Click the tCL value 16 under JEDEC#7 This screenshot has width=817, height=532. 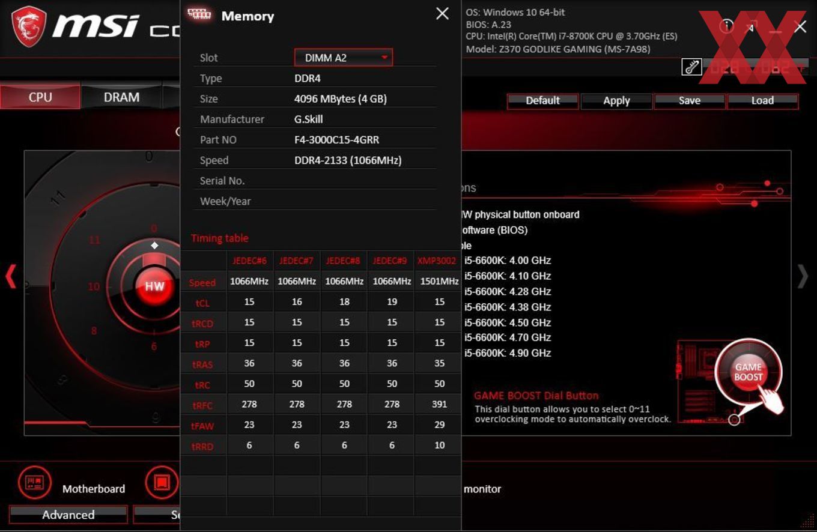[297, 302]
